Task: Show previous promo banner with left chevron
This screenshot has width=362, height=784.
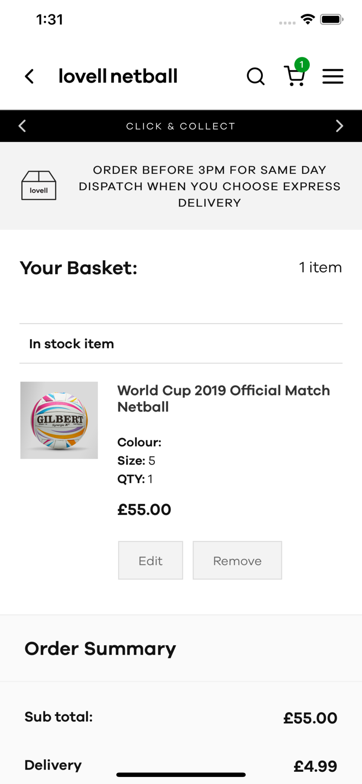Action: [x=22, y=126]
